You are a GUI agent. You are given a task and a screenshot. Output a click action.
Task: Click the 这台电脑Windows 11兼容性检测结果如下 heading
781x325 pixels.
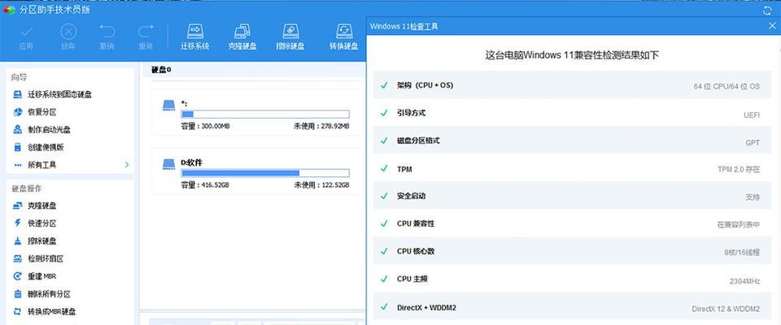click(x=572, y=55)
